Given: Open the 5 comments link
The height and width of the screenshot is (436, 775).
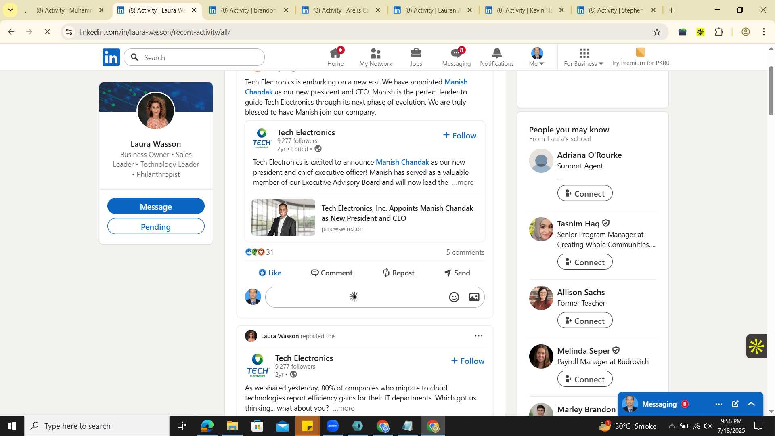Looking at the screenshot, I should coord(465,252).
